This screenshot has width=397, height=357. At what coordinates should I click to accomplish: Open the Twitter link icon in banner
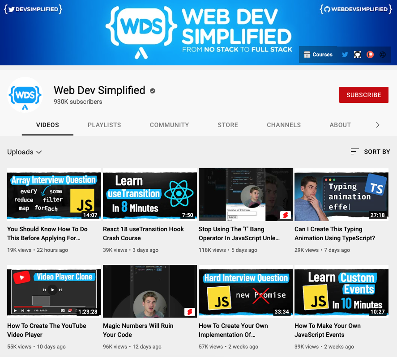tap(345, 55)
